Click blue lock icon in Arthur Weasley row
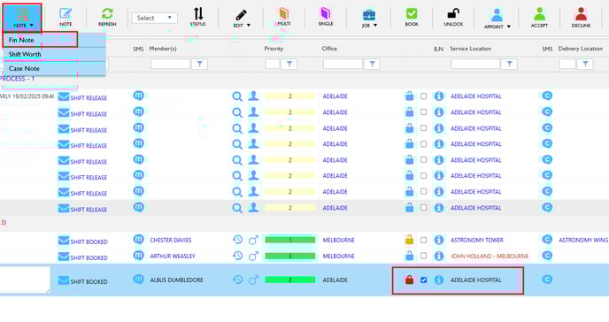Screen dimensions: 609x322 [x=409, y=256]
